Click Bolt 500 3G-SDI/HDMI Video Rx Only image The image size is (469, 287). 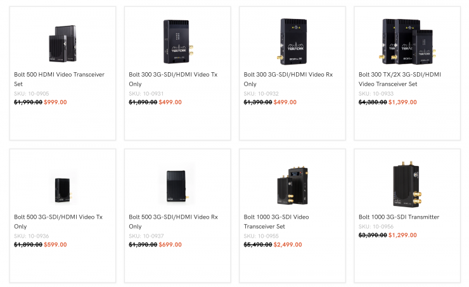(x=177, y=185)
